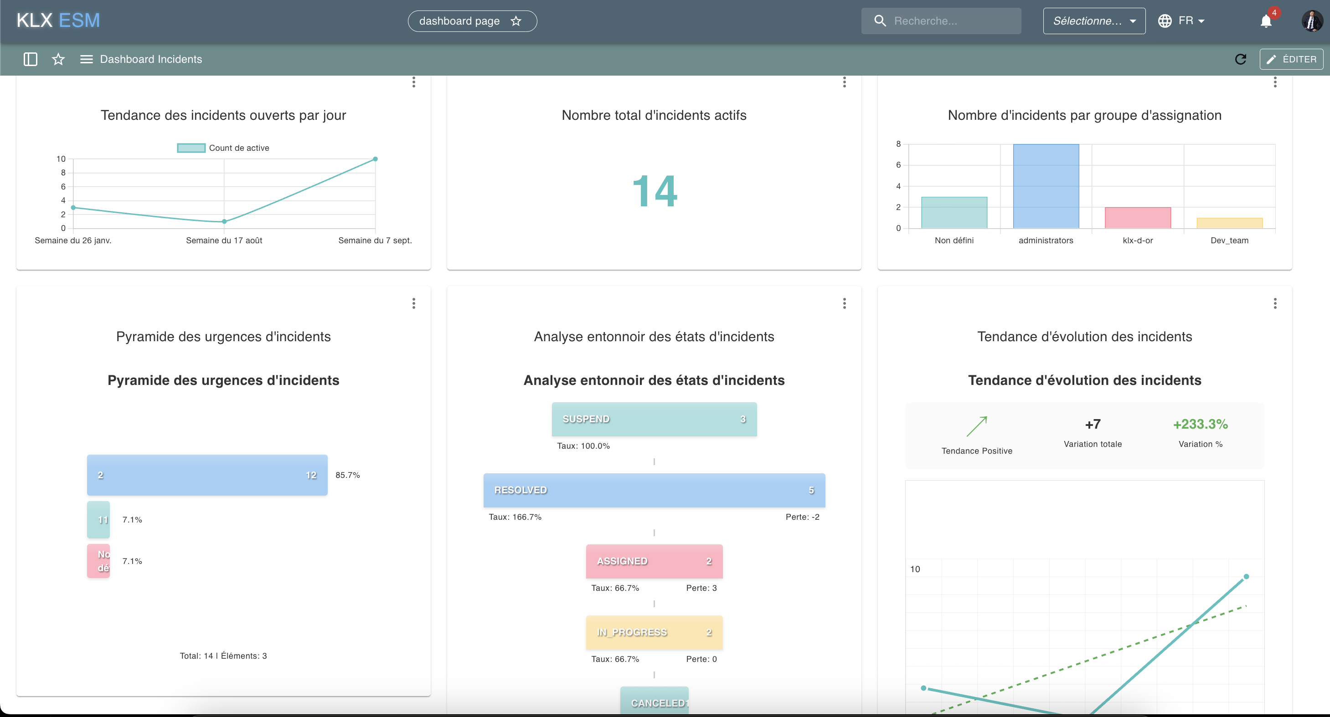Click the star icon in the sub-toolbar

point(58,59)
